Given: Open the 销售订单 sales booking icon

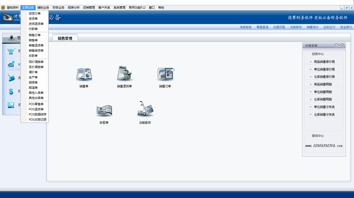Looking at the screenshot, I should click(x=166, y=74).
